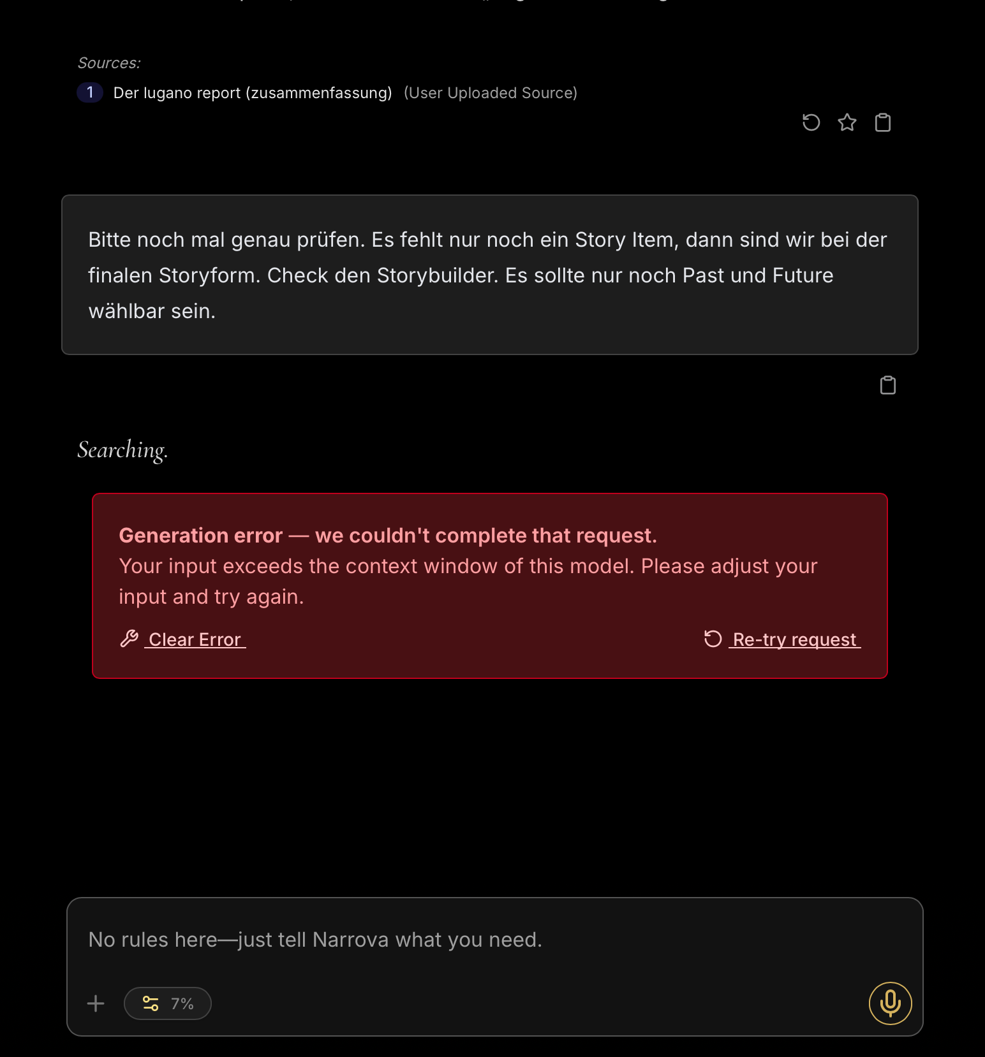Copy the response using clipboard icon beside star
The width and height of the screenshot is (985, 1057).
click(x=883, y=122)
